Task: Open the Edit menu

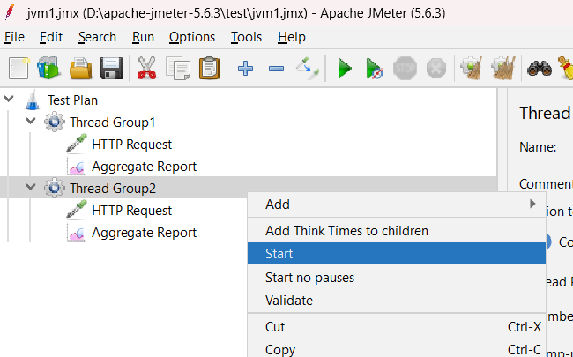Action: point(51,37)
